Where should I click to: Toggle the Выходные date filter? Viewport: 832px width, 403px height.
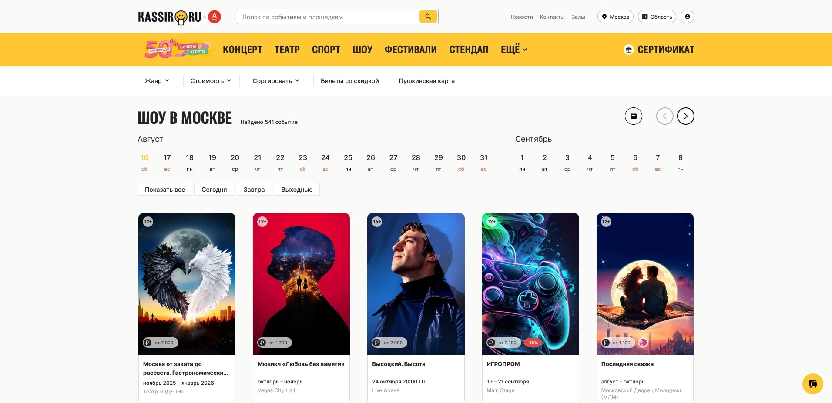coord(297,190)
